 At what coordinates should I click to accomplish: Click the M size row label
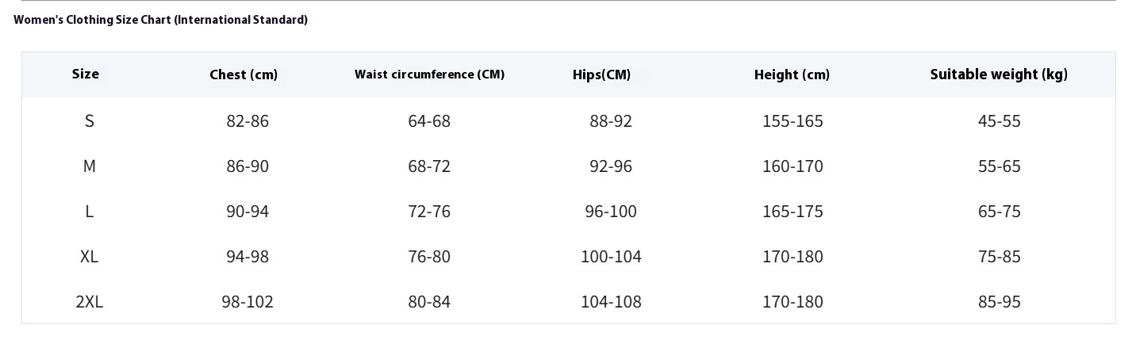coord(90,166)
